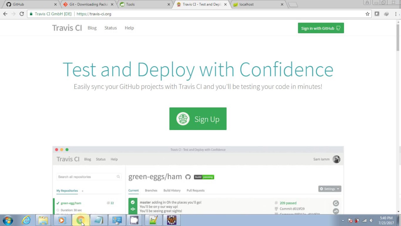Open the Notepad++ style editor taskbar icon

click(153, 220)
